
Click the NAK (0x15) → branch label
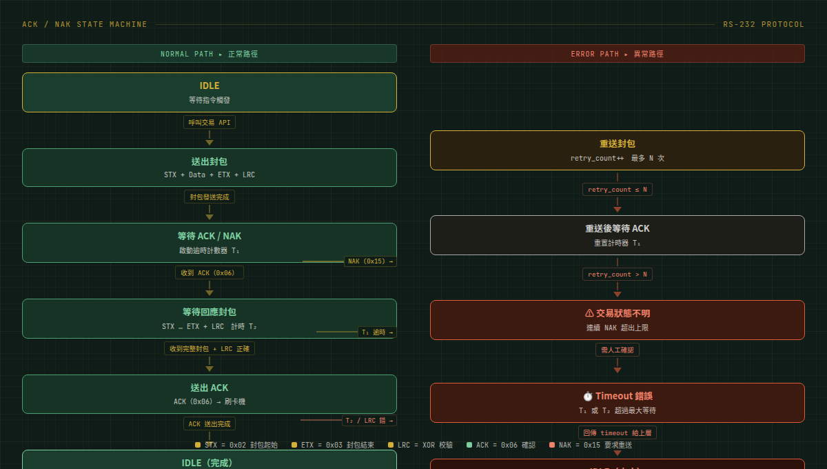[371, 261]
